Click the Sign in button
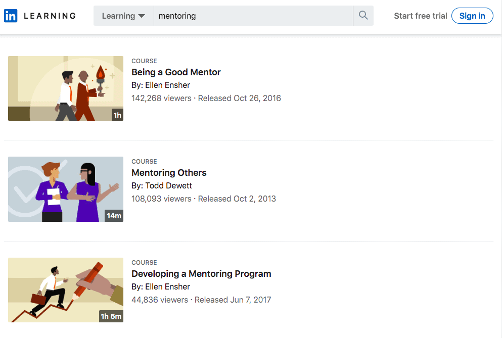The width and height of the screenshot is (502, 338). coord(472,16)
